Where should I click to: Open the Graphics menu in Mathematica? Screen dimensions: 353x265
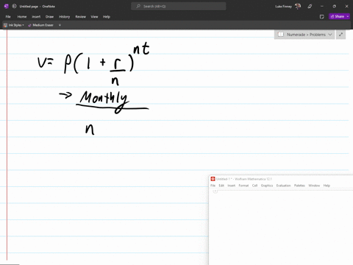click(267, 185)
